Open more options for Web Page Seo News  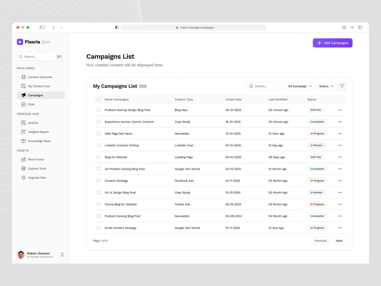(340, 133)
